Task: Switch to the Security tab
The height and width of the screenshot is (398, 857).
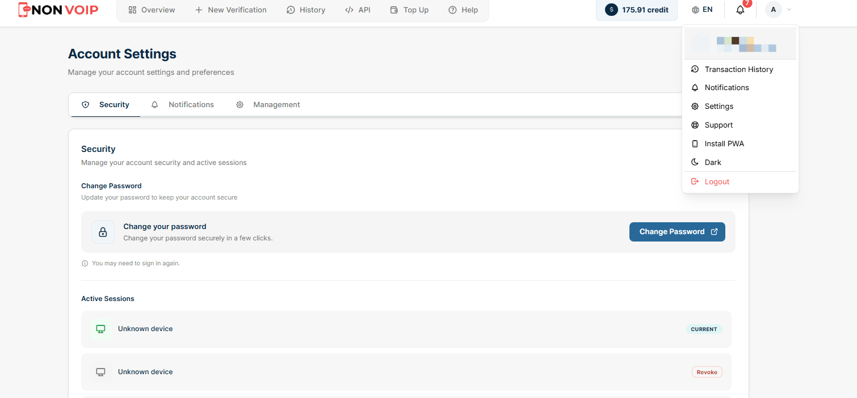Action: (106, 105)
